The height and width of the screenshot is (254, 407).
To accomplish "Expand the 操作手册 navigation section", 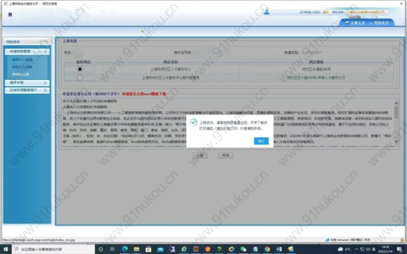I will tap(27, 83).
